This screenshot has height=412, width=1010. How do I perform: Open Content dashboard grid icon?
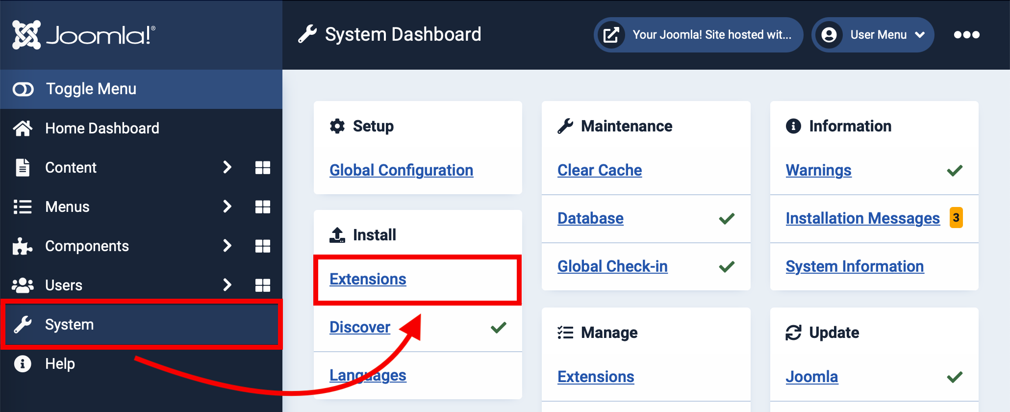pyautogui.click(x=263, y=168)
